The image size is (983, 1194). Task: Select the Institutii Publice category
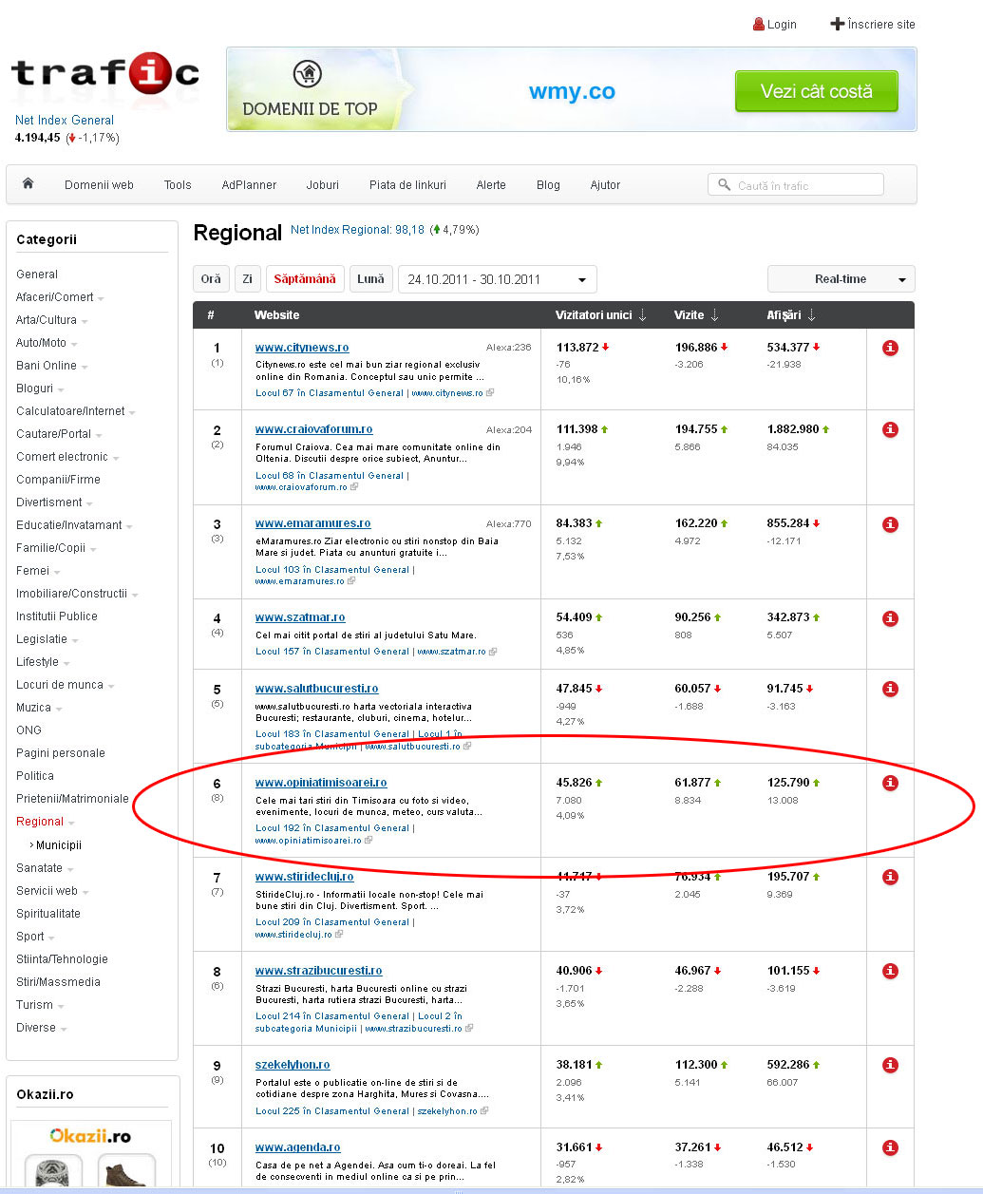tap(57, 616)
